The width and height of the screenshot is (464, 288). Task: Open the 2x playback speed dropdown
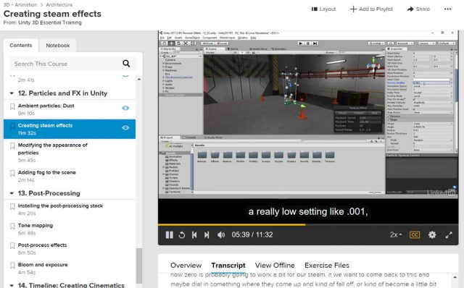point(396,235)
